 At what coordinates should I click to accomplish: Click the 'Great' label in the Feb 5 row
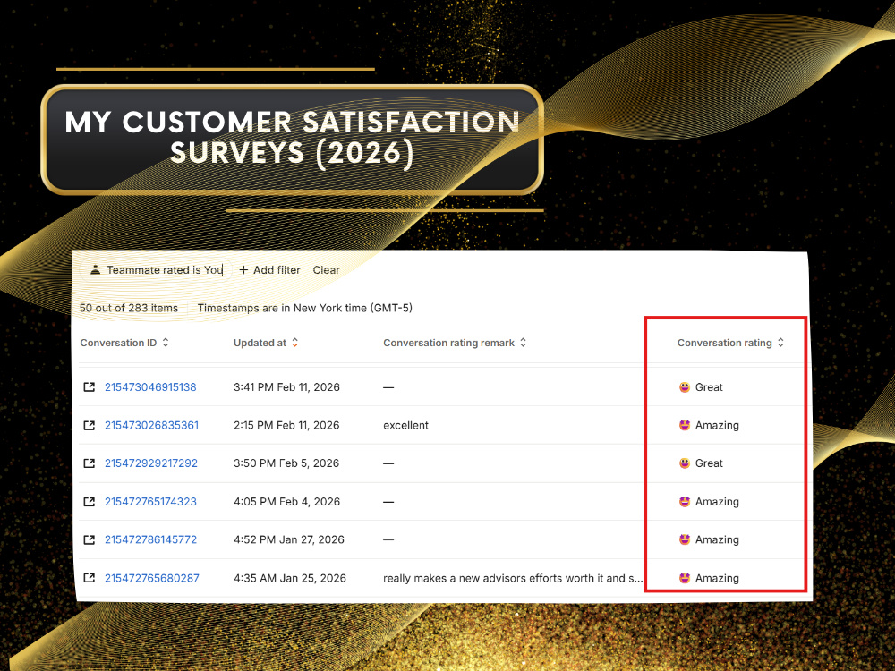point(709,463)
